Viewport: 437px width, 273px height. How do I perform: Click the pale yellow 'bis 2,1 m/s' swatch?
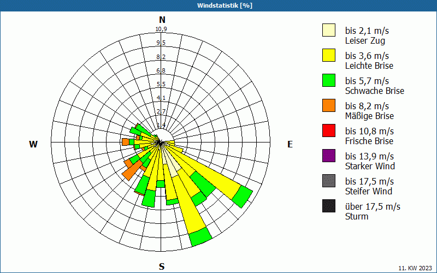click(329, 30)
